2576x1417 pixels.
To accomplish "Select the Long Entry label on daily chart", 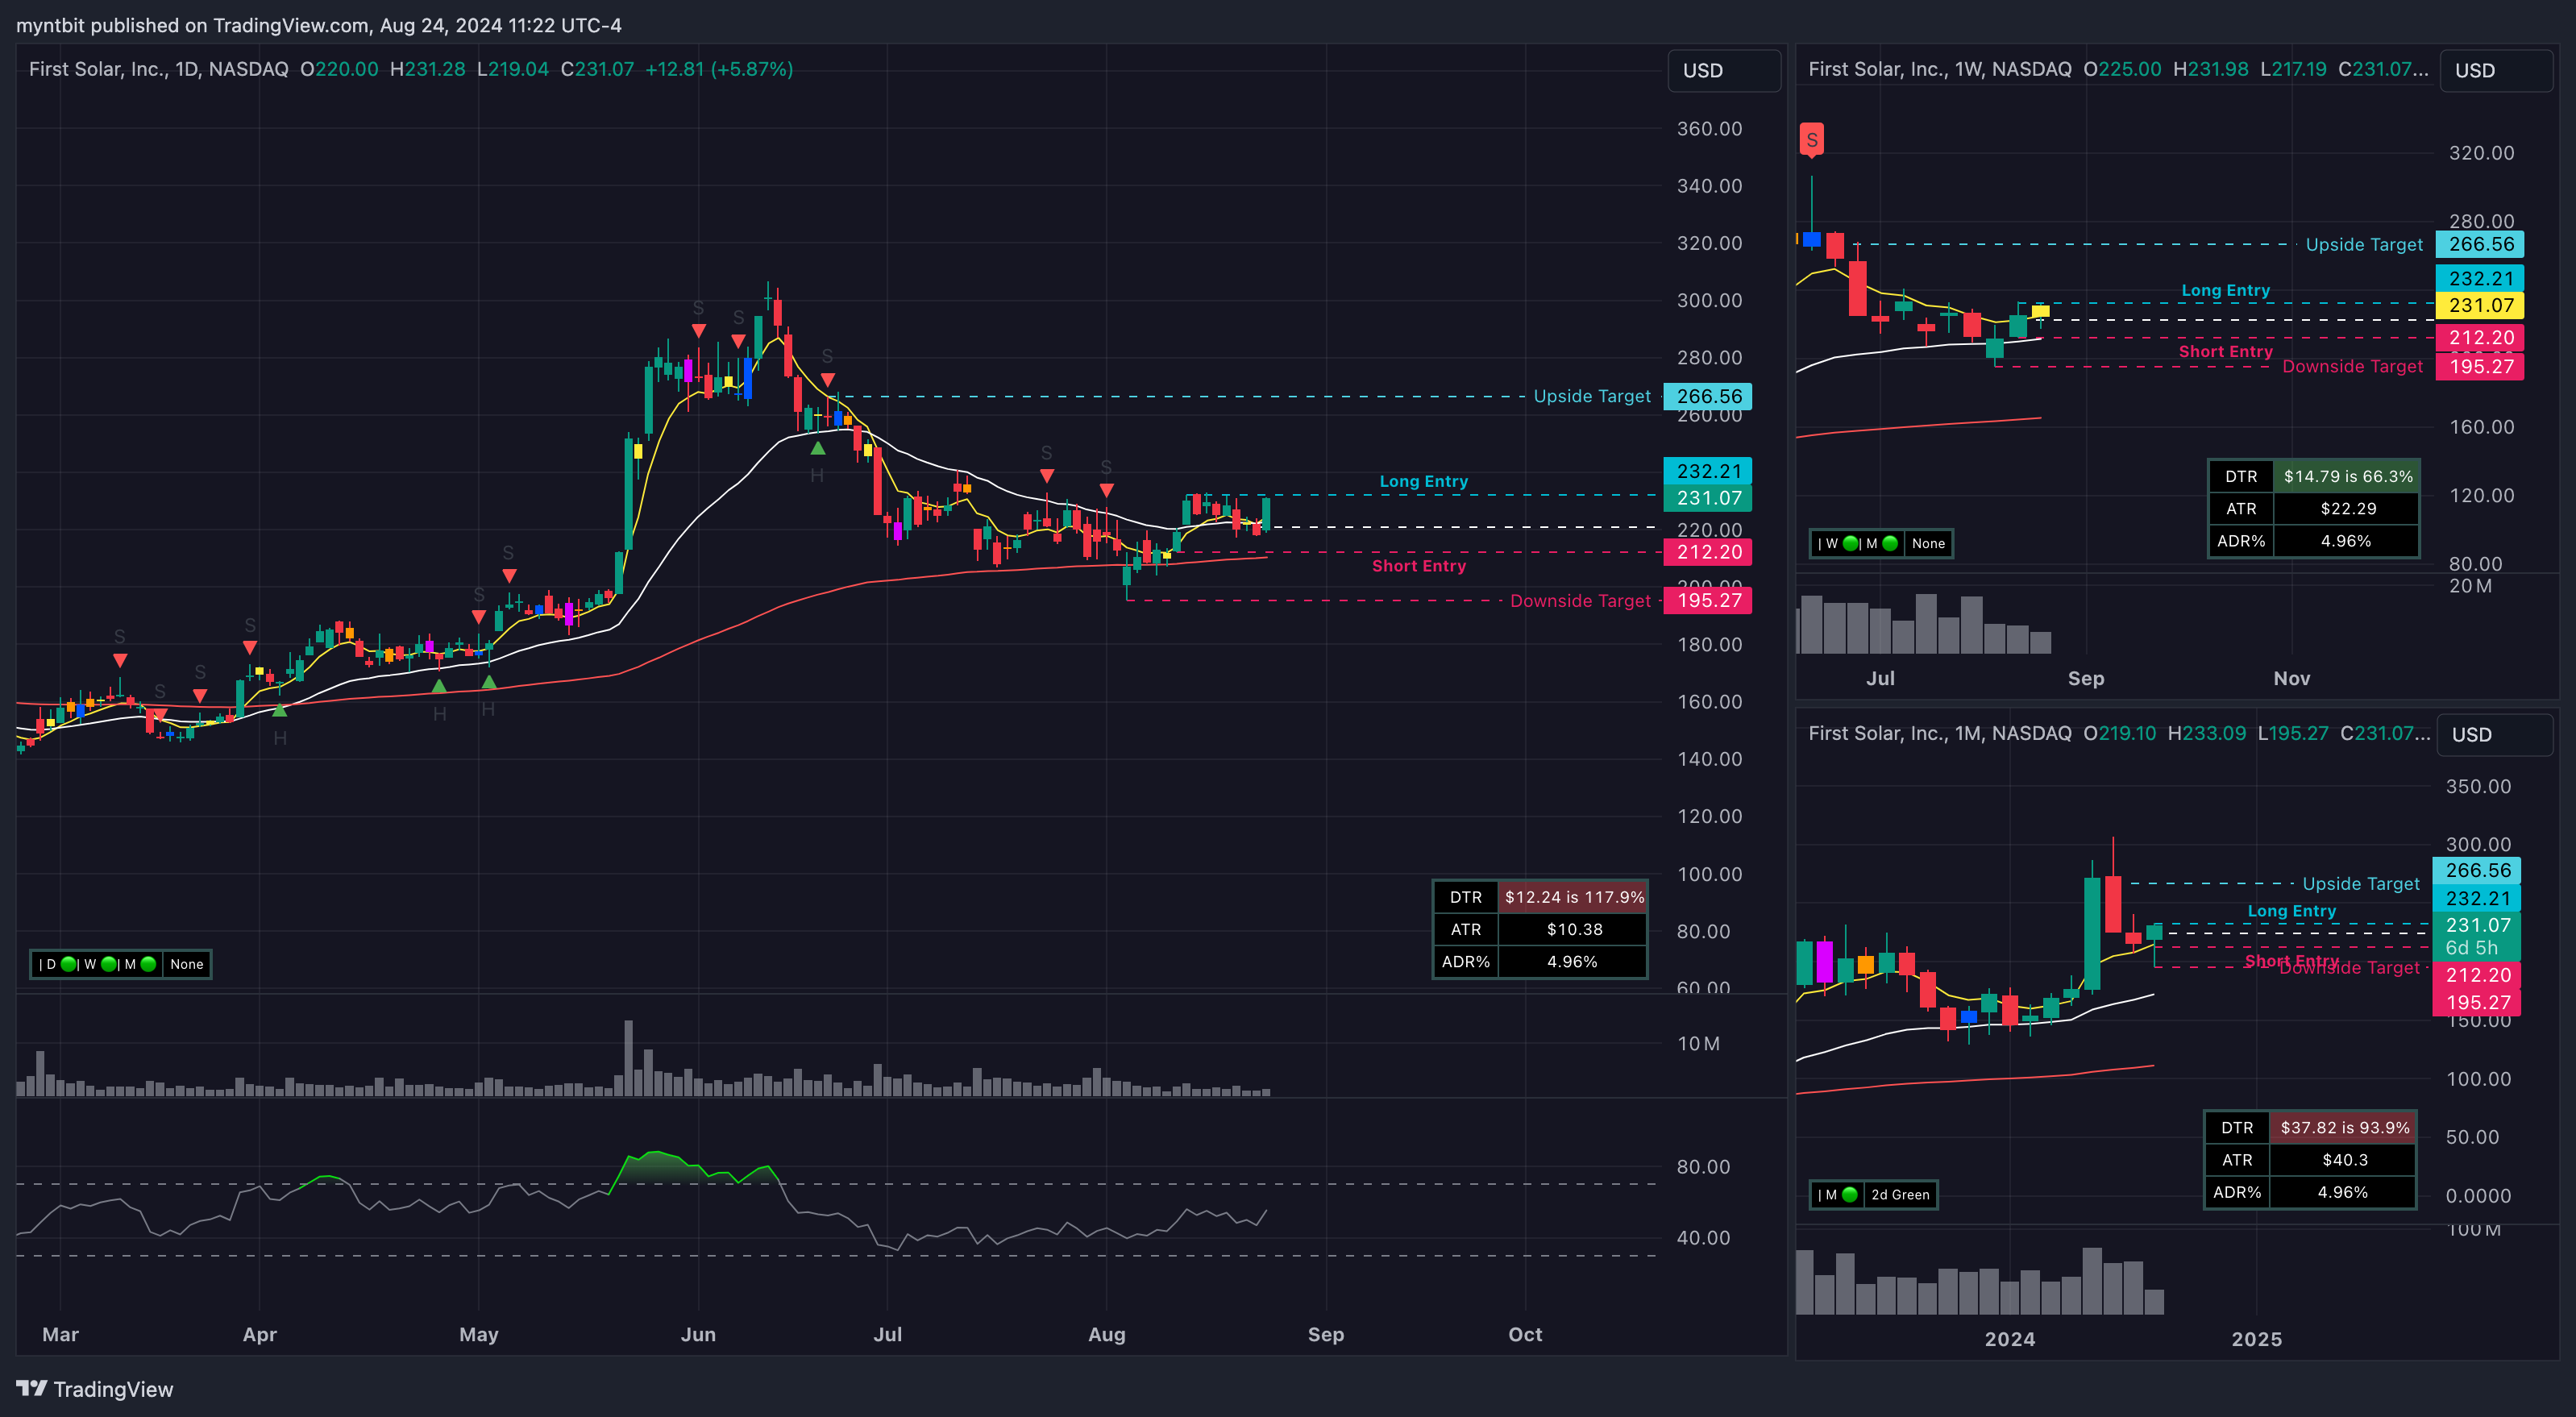I will coord(1423,481).
